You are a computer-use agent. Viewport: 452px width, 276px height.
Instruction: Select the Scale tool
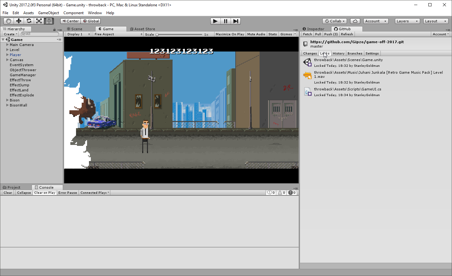39,21
